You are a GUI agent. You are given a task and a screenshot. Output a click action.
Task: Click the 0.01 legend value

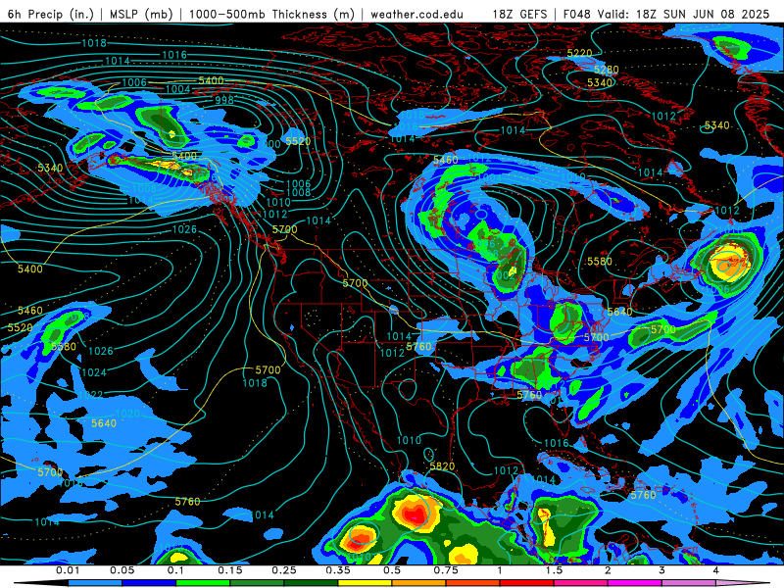(x=68, y=570)
